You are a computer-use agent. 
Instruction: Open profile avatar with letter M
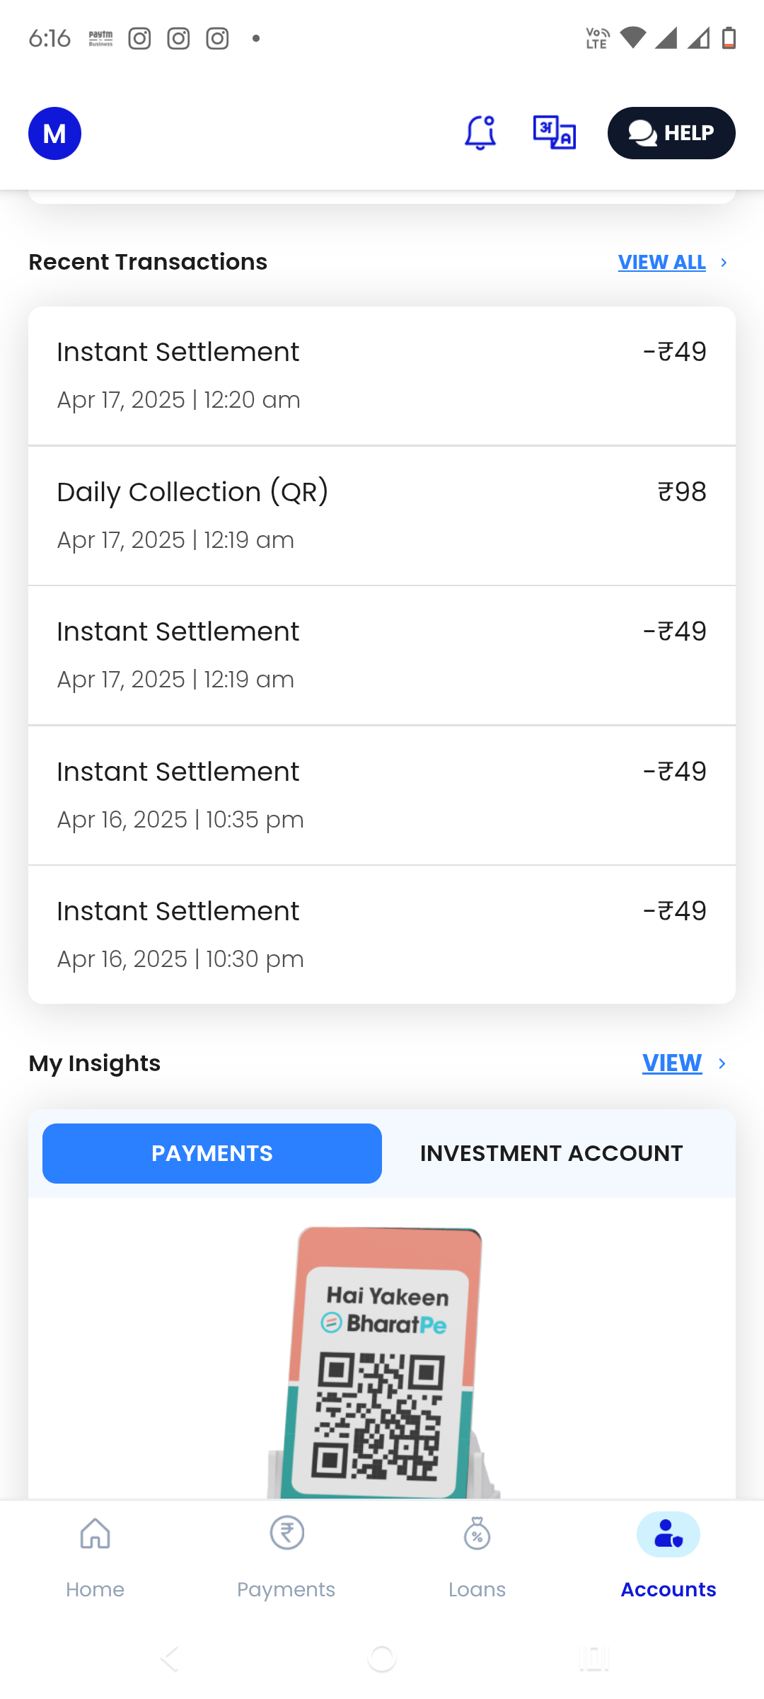pyautogui.click(x=54, y=133)
